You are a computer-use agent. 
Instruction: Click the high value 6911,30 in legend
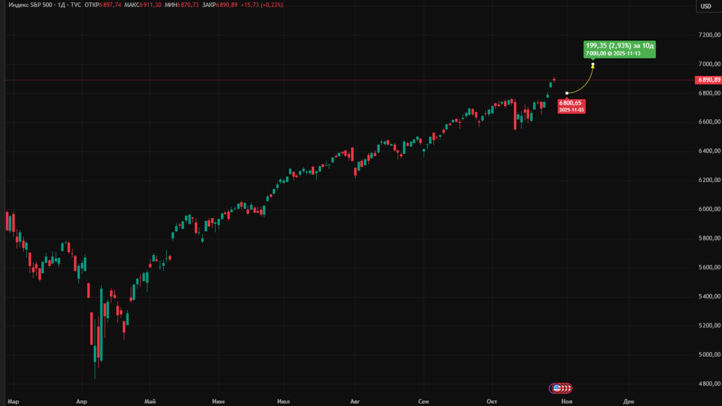tap(151, 5)
